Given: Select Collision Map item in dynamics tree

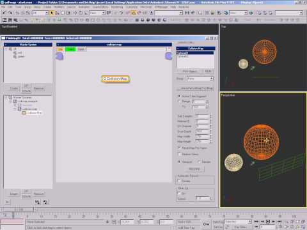Looking at the screenshot, I should coord(34,112).
